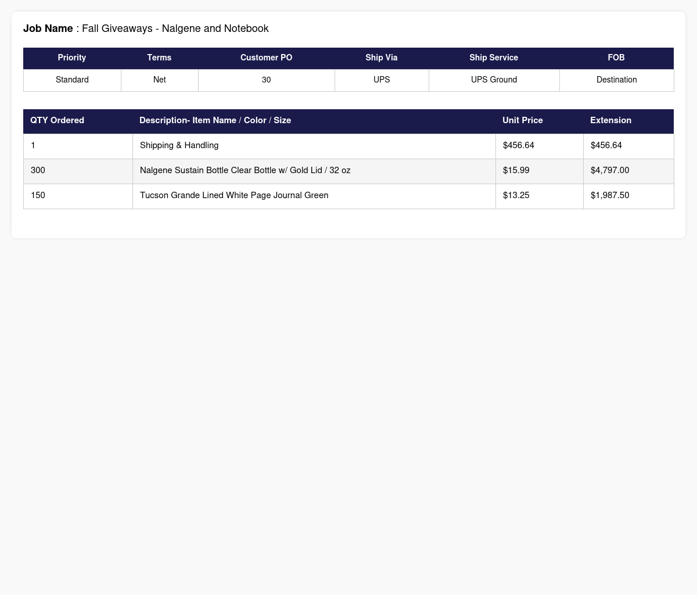
Task: Select the Net terms cell
Action: [x=159, y=80]
